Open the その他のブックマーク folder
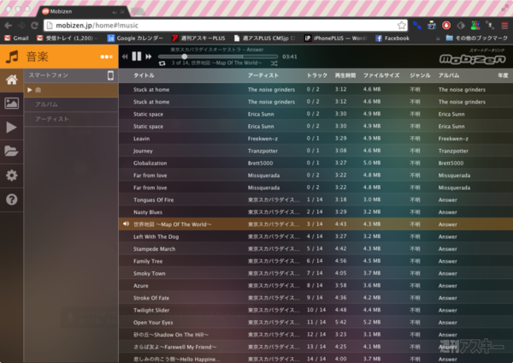This screenshot has height=363, width=513. (x=477, y=39)
